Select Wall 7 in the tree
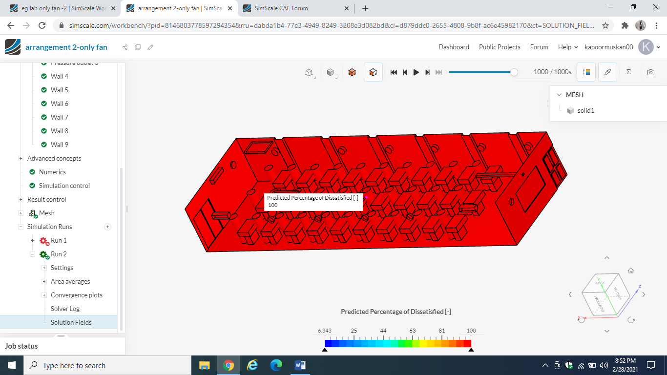This screenshot has height=375, width=667. point(60,117)
